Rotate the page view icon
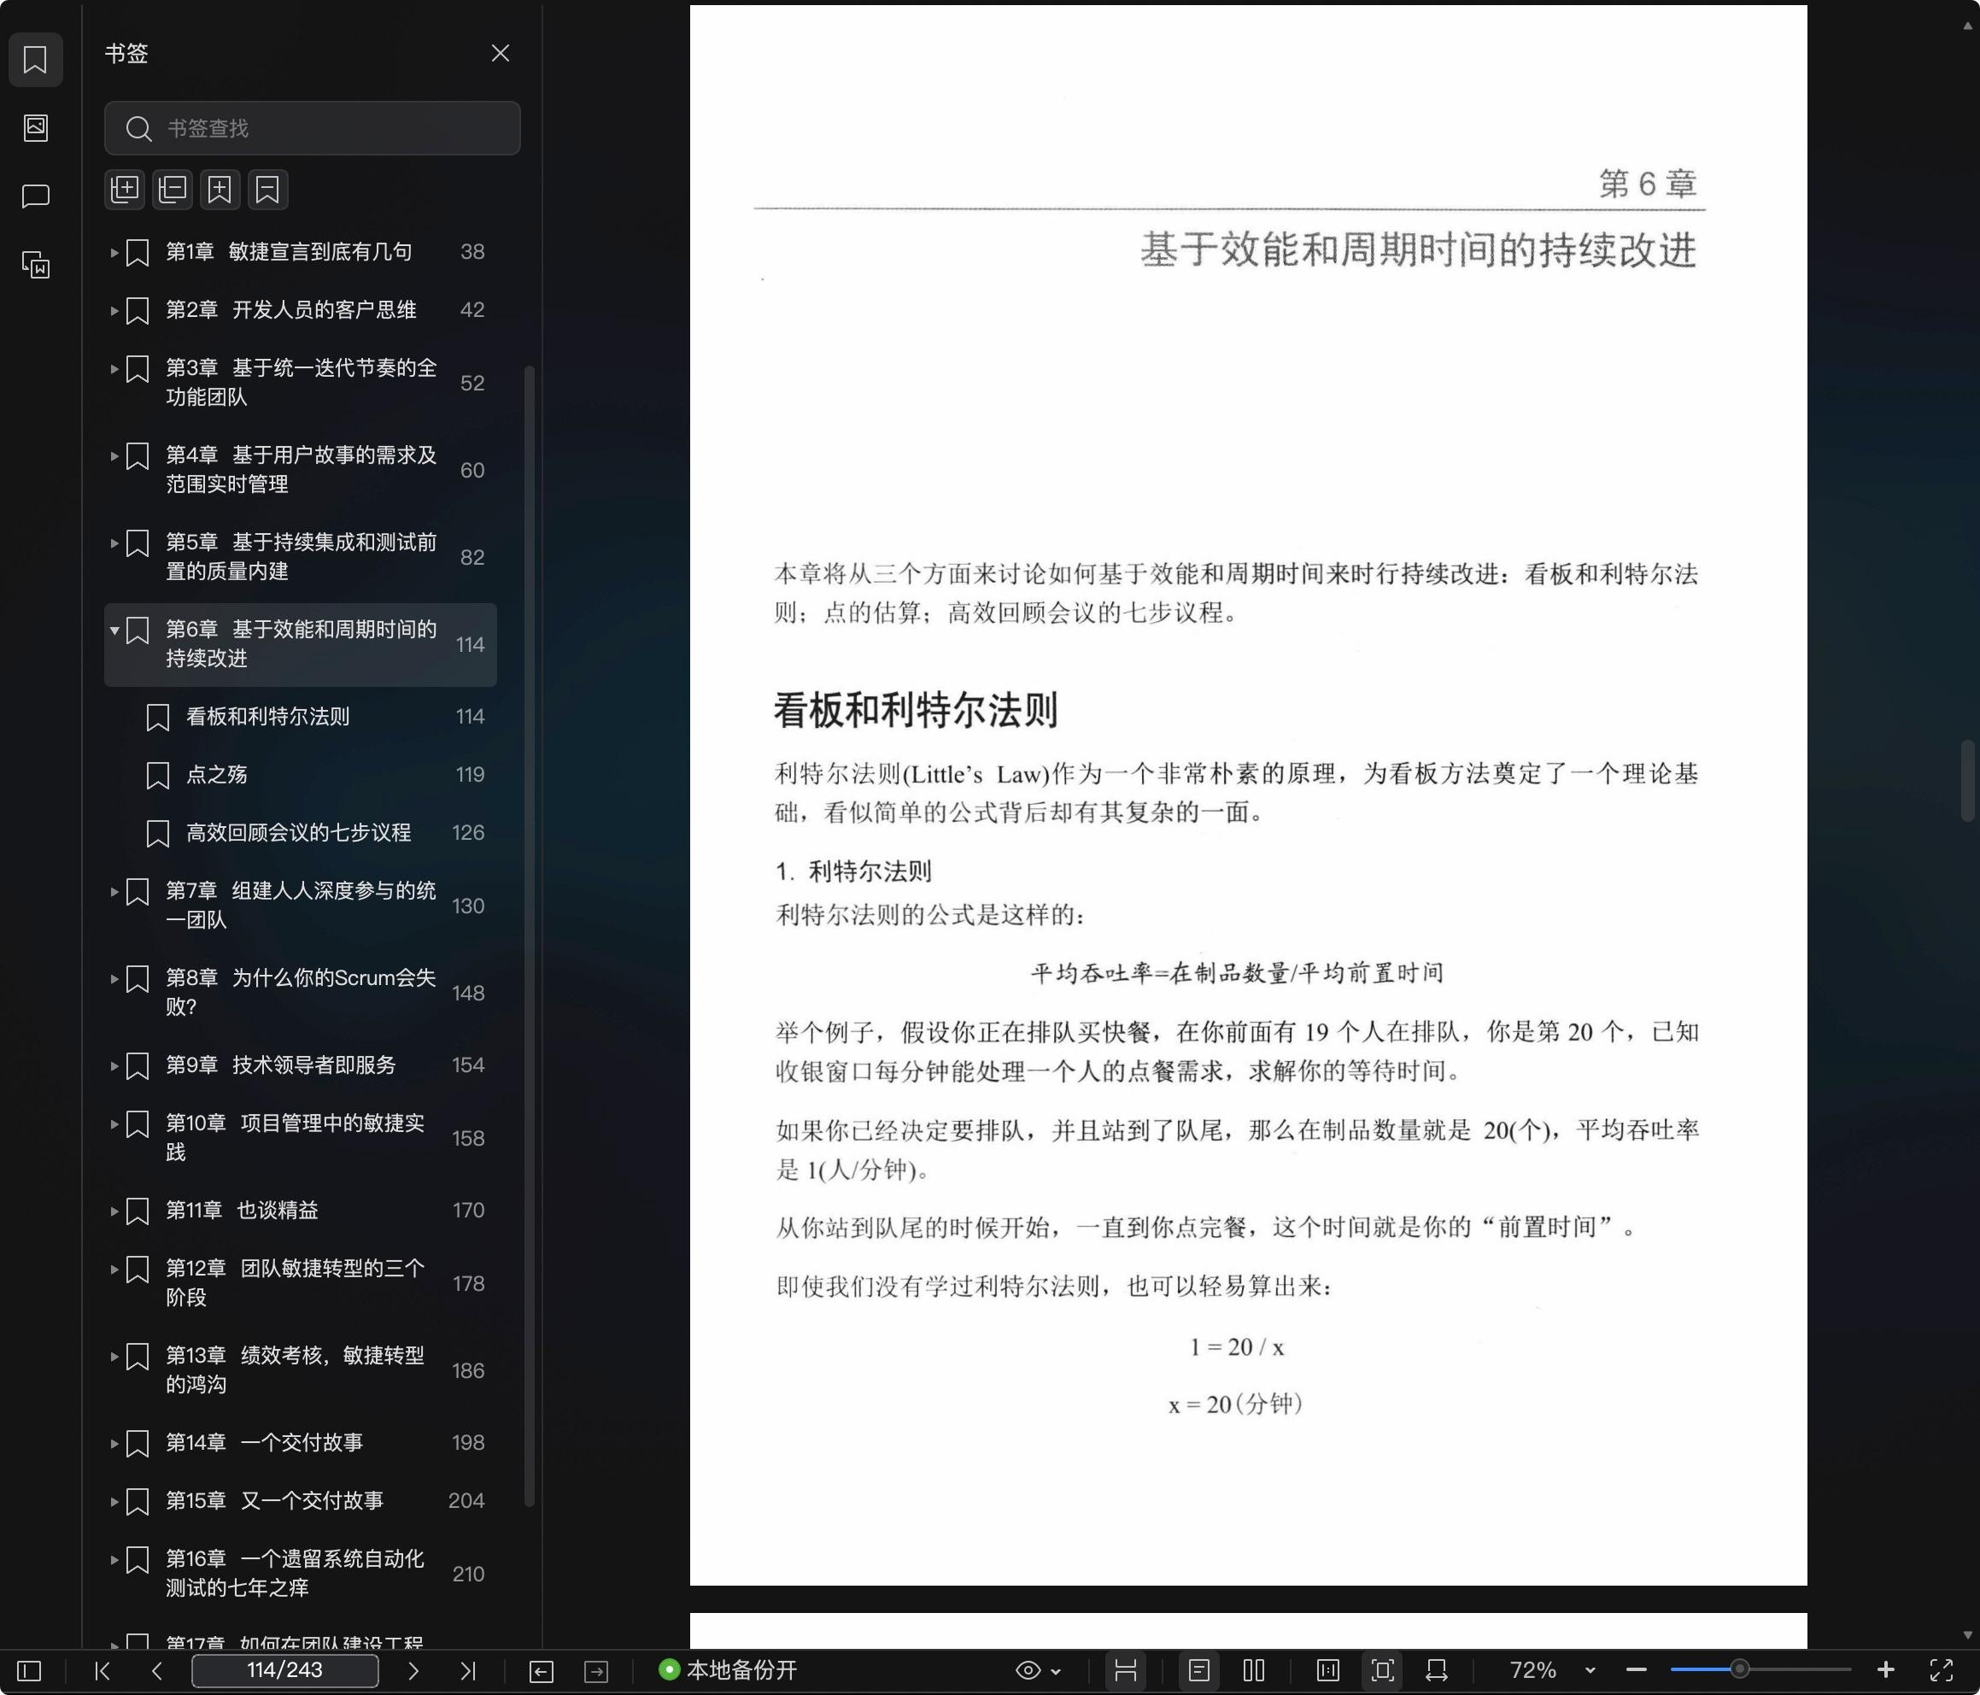Viewport: 1980px width, 1695px height. point(1436,1670)
